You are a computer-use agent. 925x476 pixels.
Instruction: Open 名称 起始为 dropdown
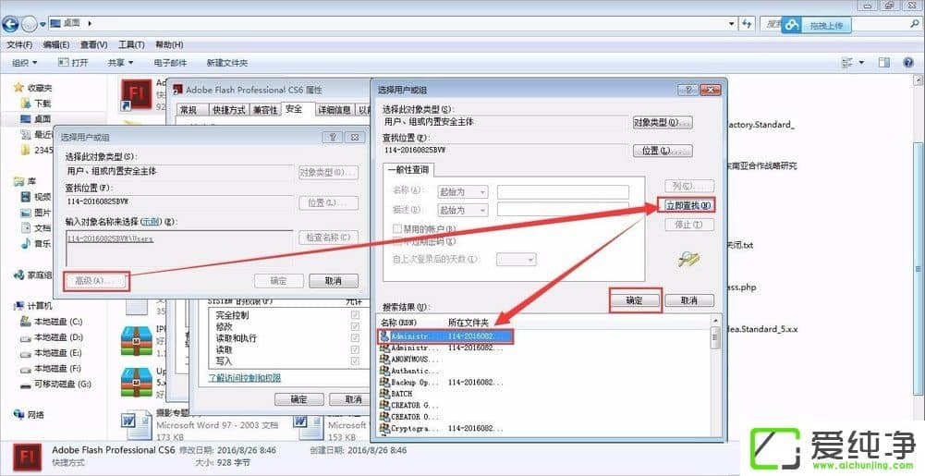(462, 191)
